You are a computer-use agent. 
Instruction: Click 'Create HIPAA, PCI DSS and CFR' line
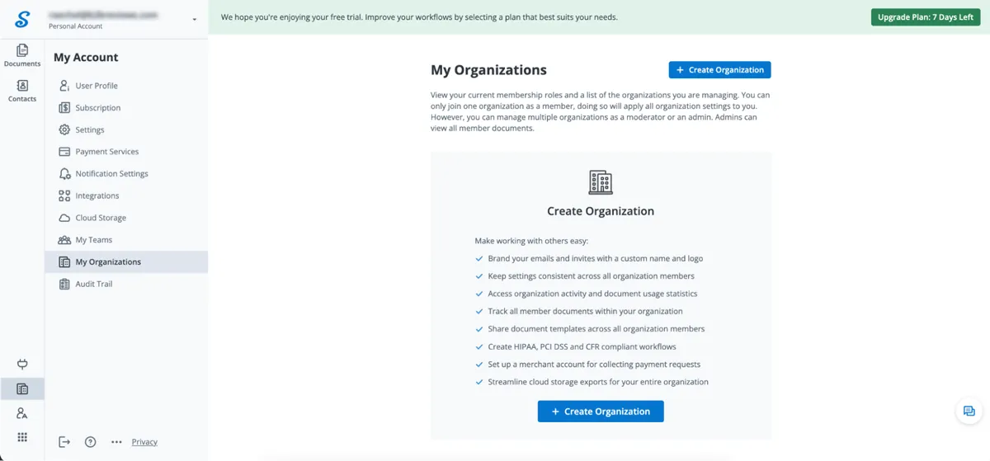click(x=582, y=346)
